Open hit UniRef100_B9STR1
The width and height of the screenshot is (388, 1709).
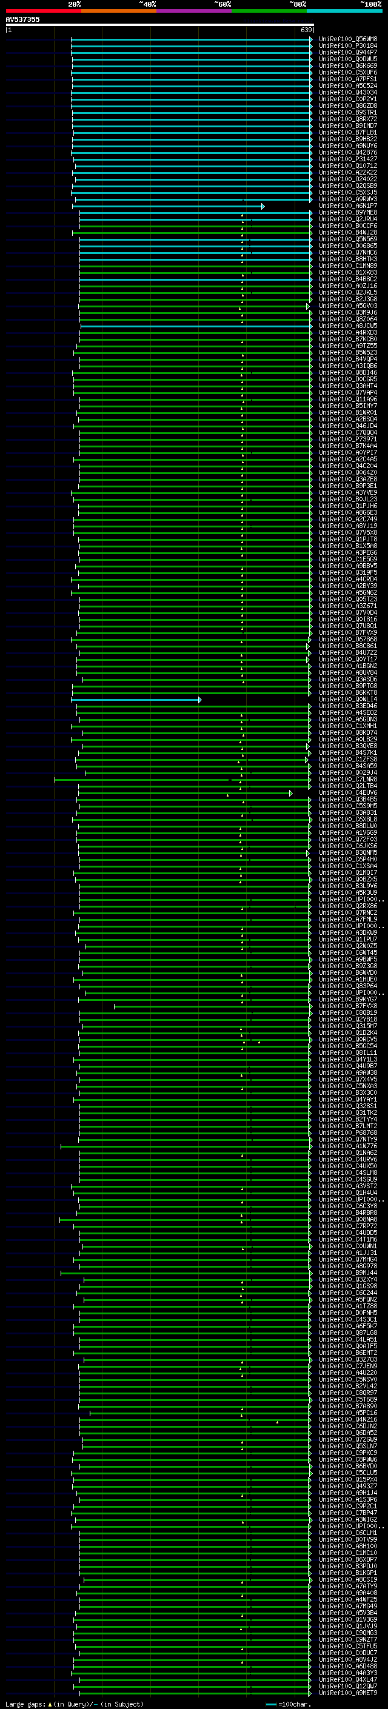[348, 113]
